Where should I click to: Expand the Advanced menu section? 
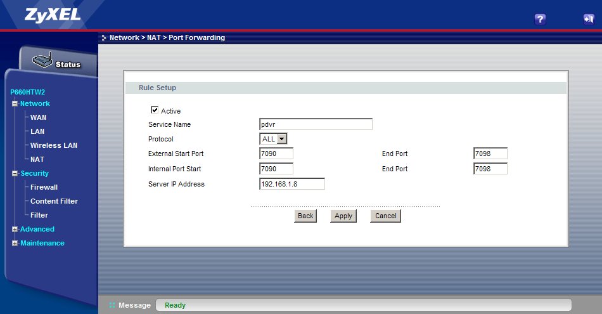click(15, 229)
